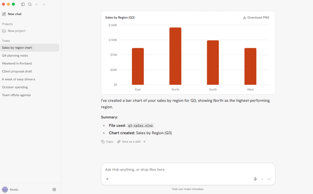The width and height of the screenshot is (313, 194).
Task: Dismiss the Save as a skill suggestion
Action: click(x=144, y=142)
